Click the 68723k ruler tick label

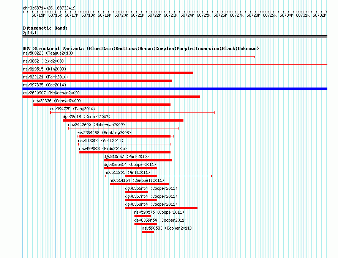pyautogui.click(x=171, y=15)
